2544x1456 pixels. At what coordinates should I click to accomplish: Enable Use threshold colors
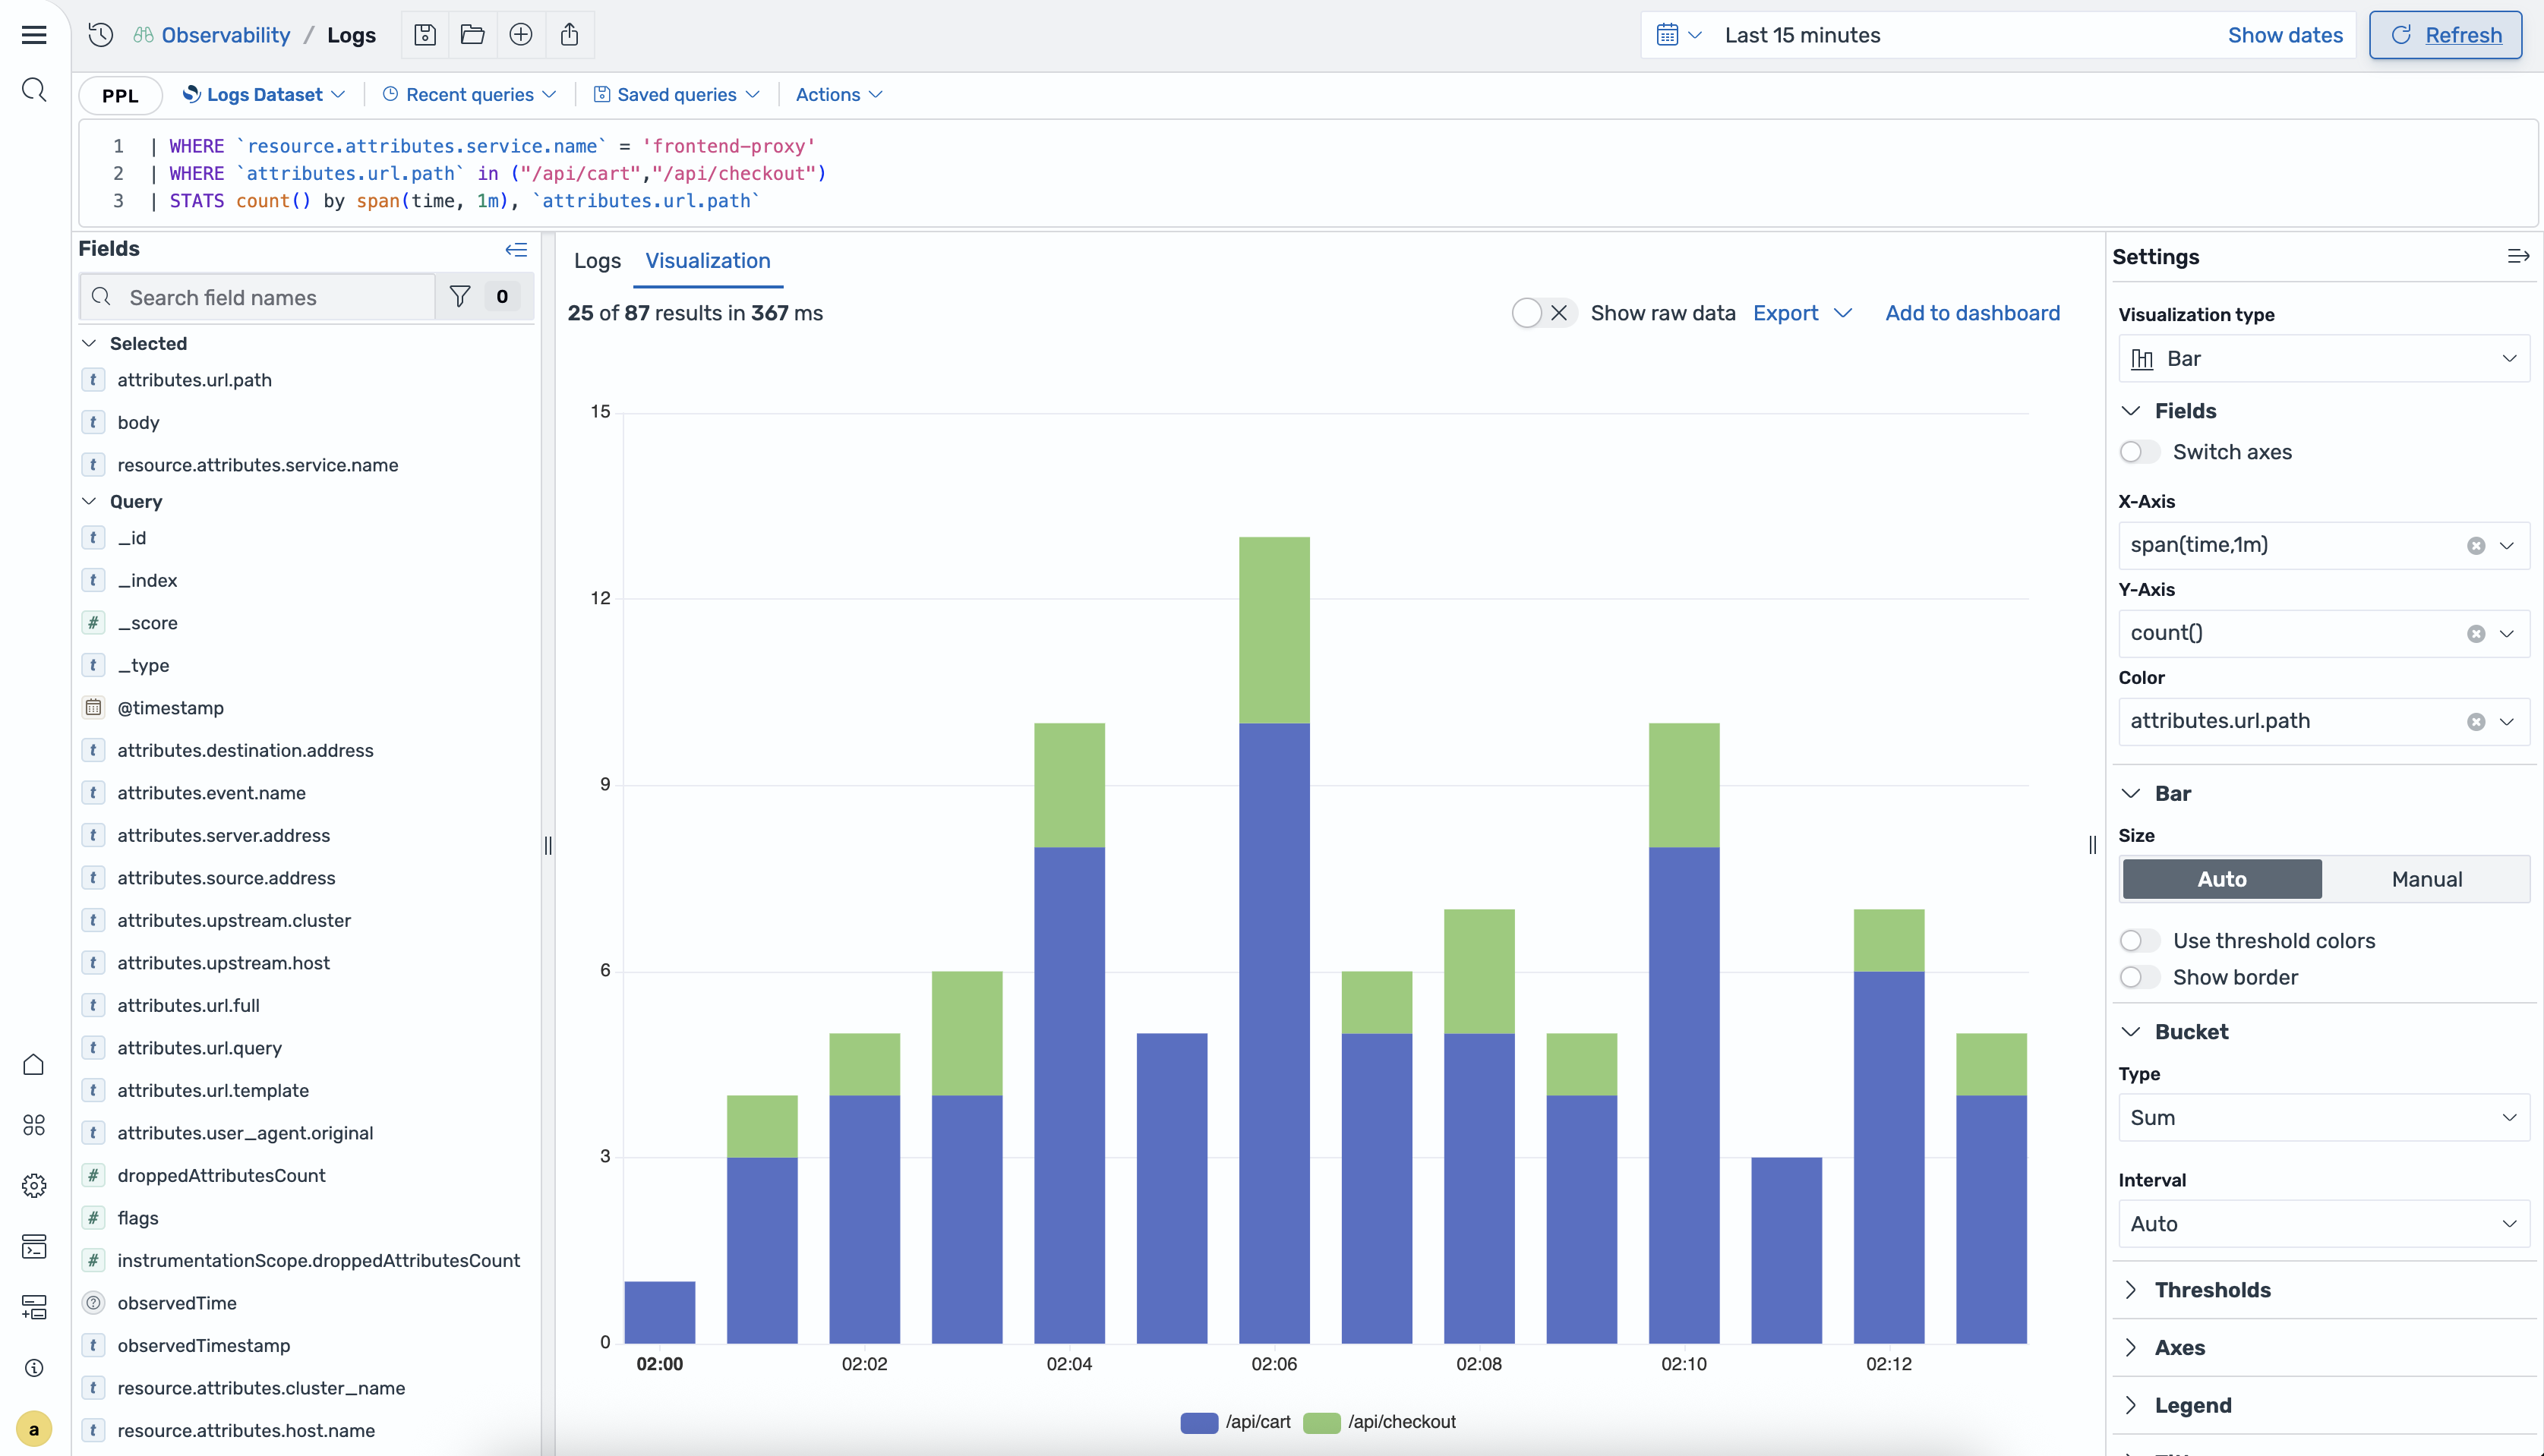[2138, 940]
